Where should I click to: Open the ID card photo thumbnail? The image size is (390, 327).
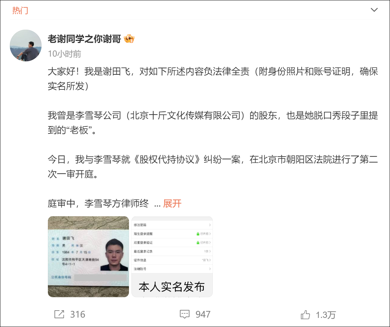tap(88, 257)
